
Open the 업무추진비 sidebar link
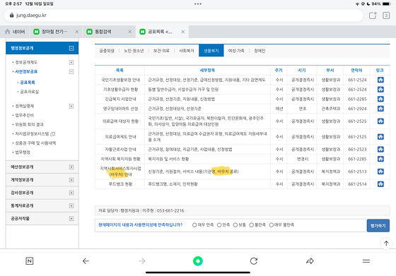tap(25, 115)
